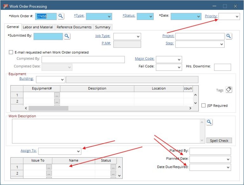Click the Major Code link

click(145, 58)
